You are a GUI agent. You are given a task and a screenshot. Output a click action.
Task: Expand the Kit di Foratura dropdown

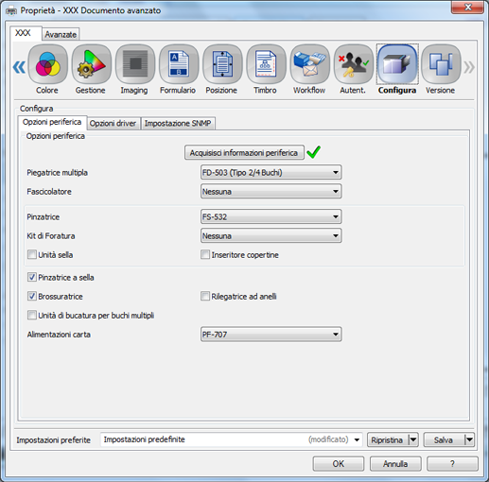271,235
